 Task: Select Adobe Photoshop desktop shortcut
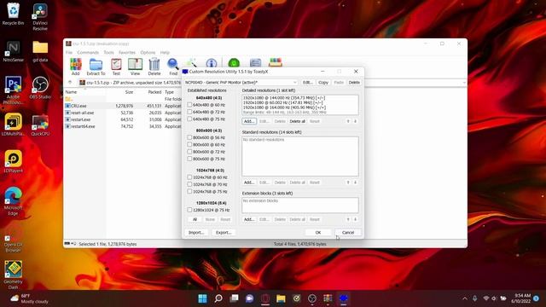[x=14, y=90]
